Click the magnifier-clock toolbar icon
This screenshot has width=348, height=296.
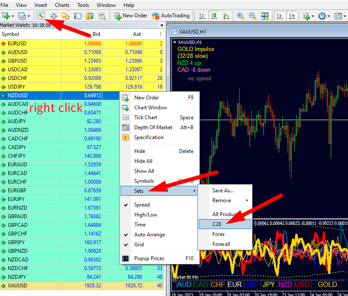click(x=102, y=16)
